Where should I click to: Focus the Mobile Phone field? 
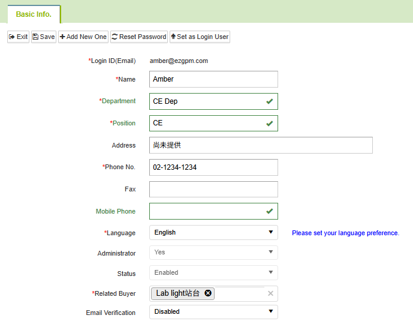coord(213,211)
